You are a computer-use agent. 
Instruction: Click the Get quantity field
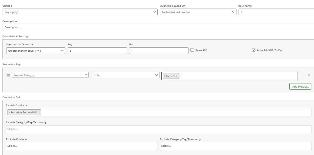click(x=159, y=50)
